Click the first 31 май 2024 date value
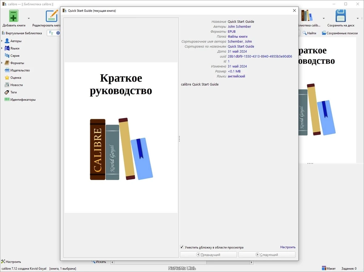This screenshot has height=272, width=364. 237,52
